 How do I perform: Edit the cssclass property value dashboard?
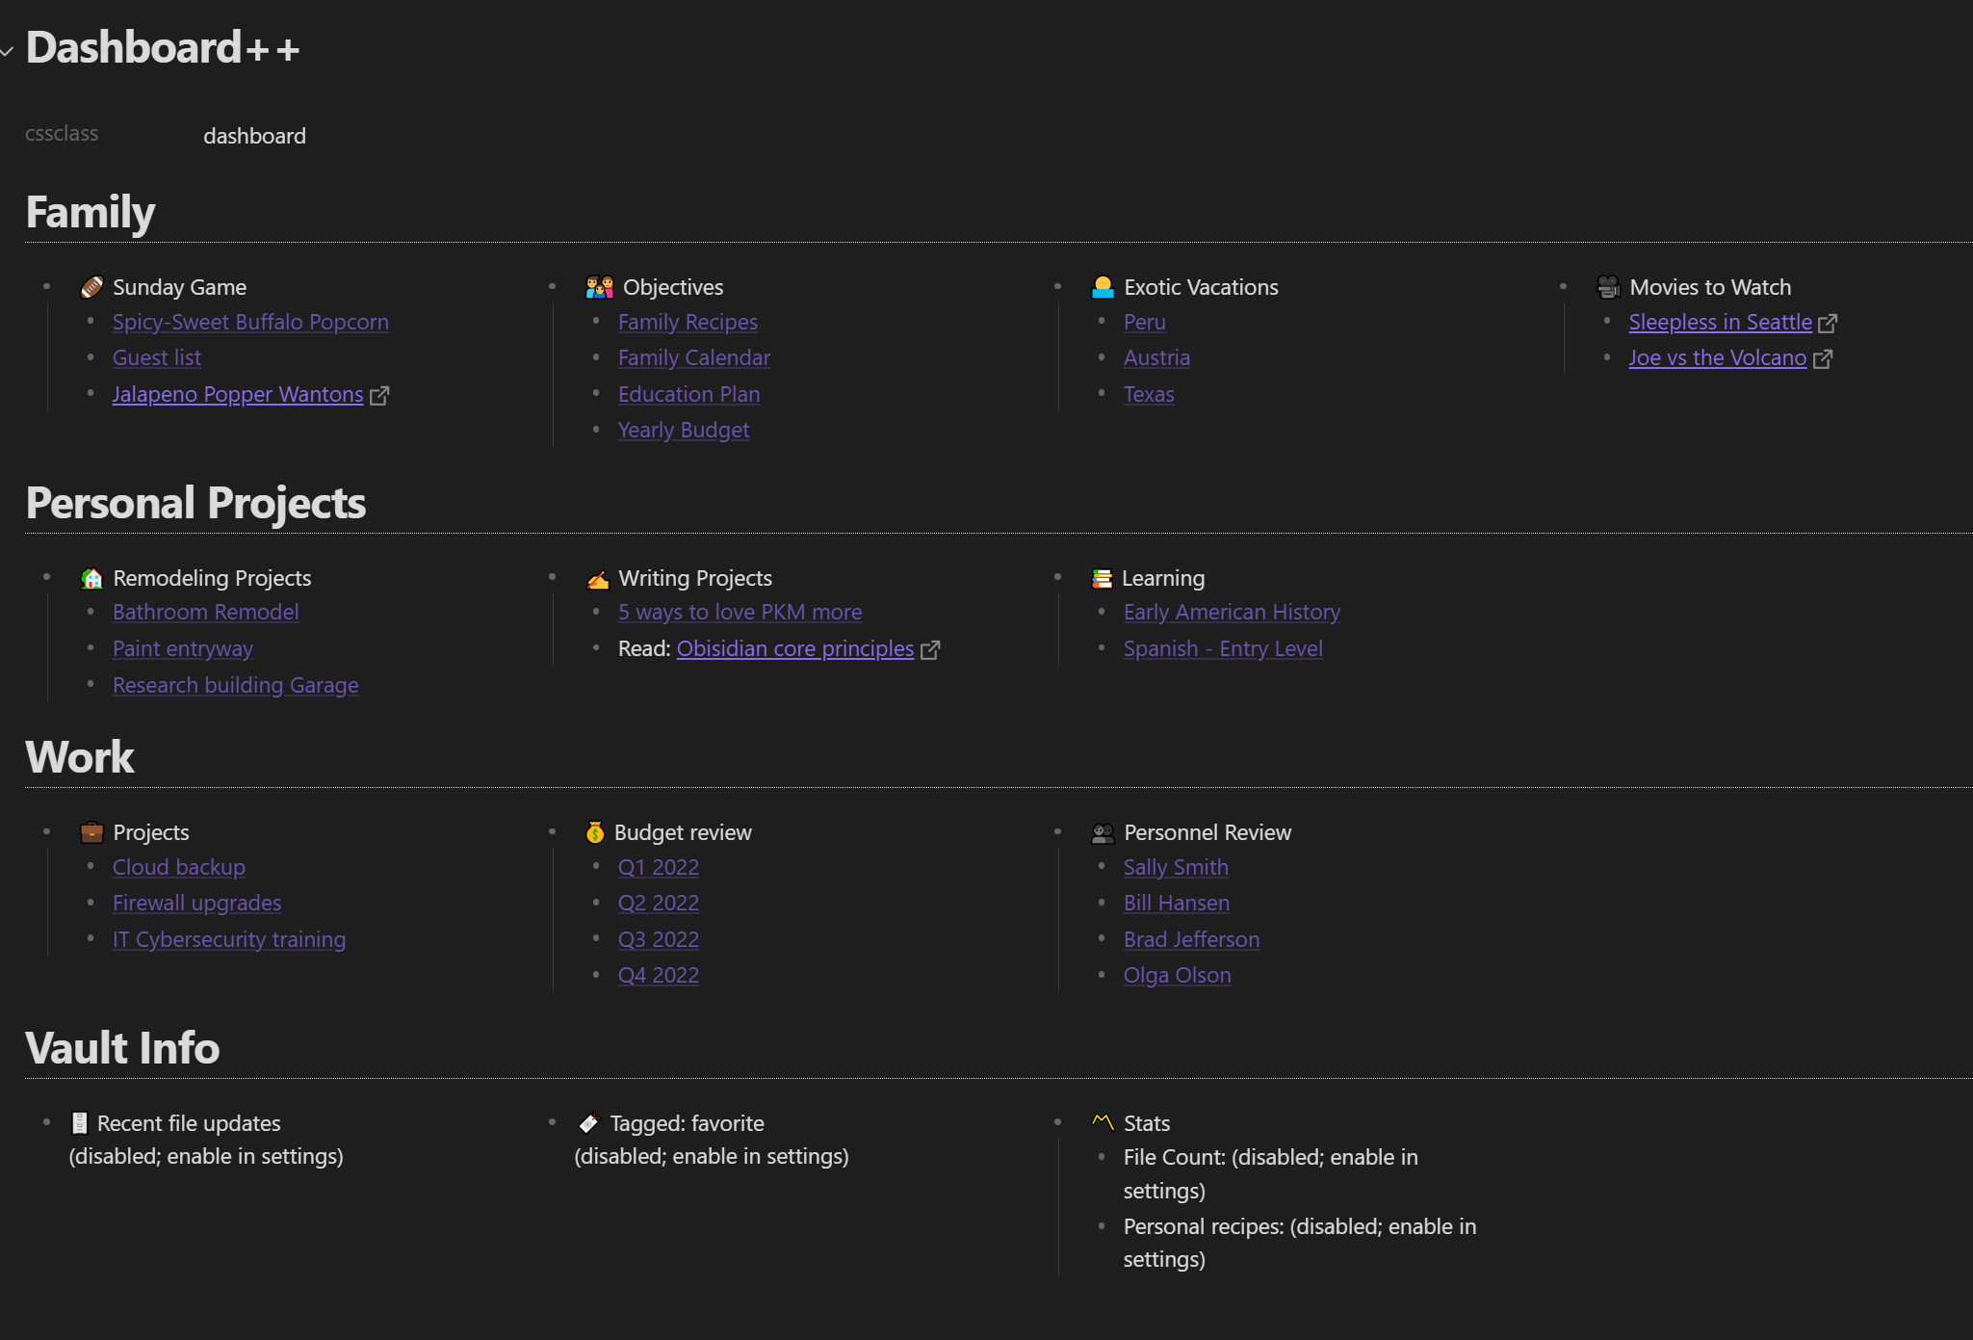(x=254, y=136)
